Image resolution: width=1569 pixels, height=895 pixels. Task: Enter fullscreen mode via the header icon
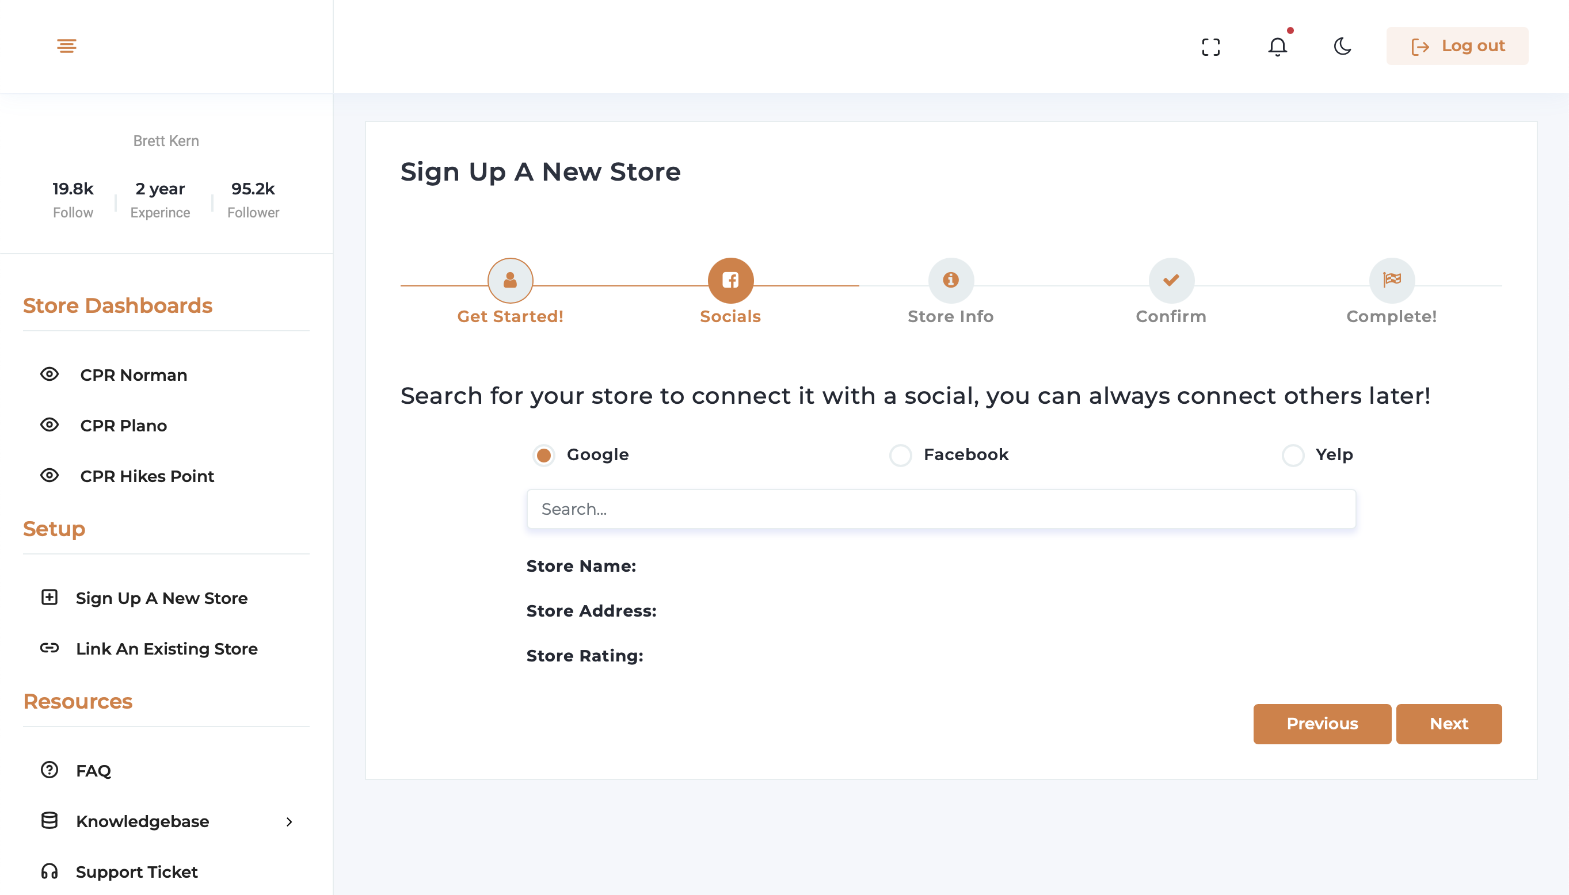click(1210, 47)
